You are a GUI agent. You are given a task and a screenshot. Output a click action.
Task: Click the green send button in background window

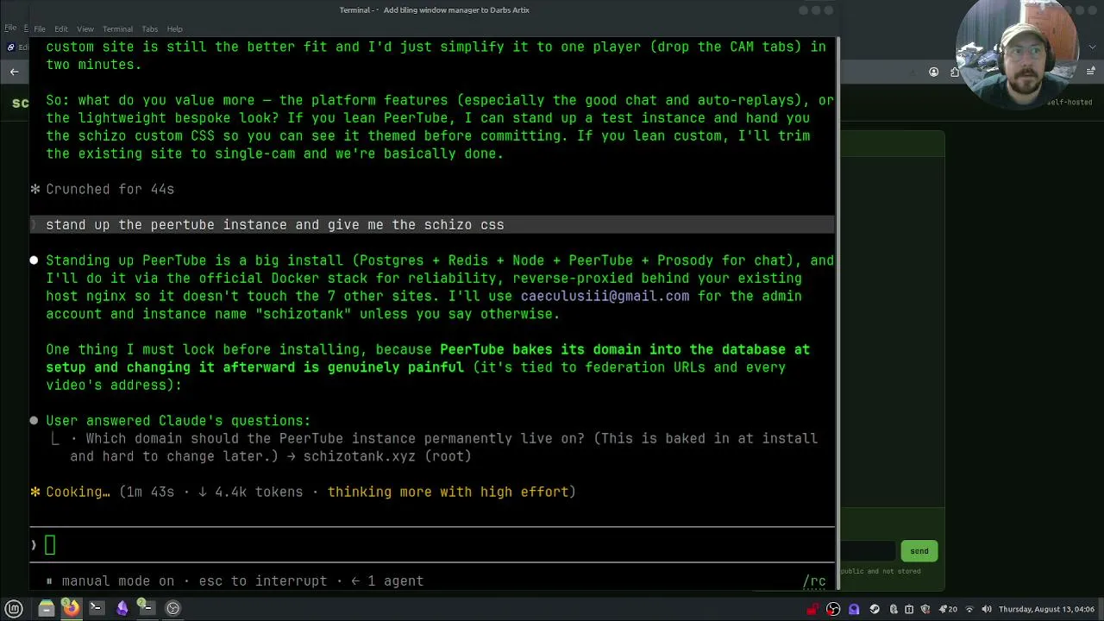[919, 551]
